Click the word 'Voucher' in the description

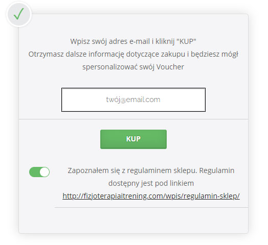tap(170, 67)
